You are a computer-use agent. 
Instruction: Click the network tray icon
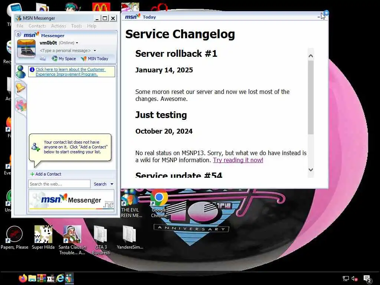pyautogui.click(x=345, y=279)
